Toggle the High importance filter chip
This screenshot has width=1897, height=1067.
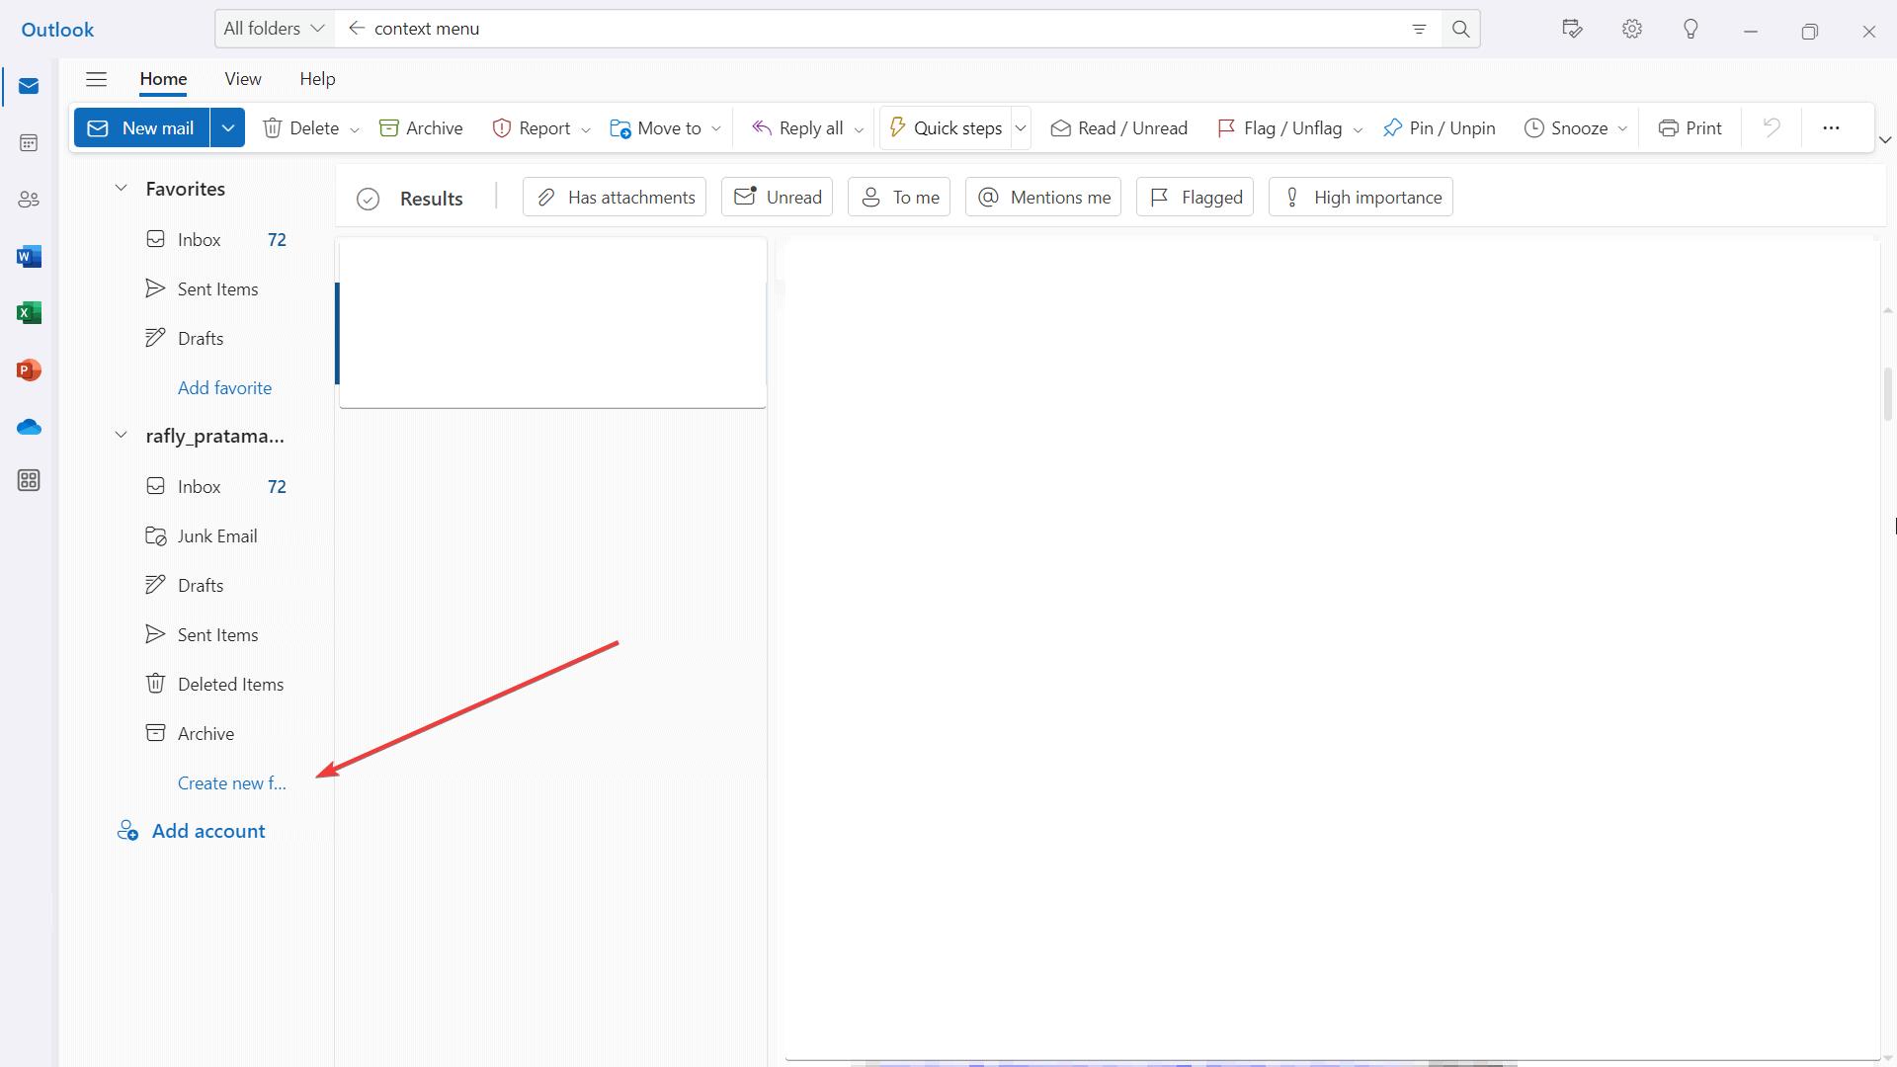click(x=1361, y=197)
